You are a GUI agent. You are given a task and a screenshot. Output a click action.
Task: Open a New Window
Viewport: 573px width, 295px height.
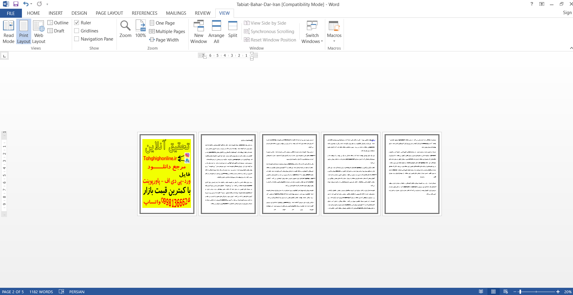199,32
